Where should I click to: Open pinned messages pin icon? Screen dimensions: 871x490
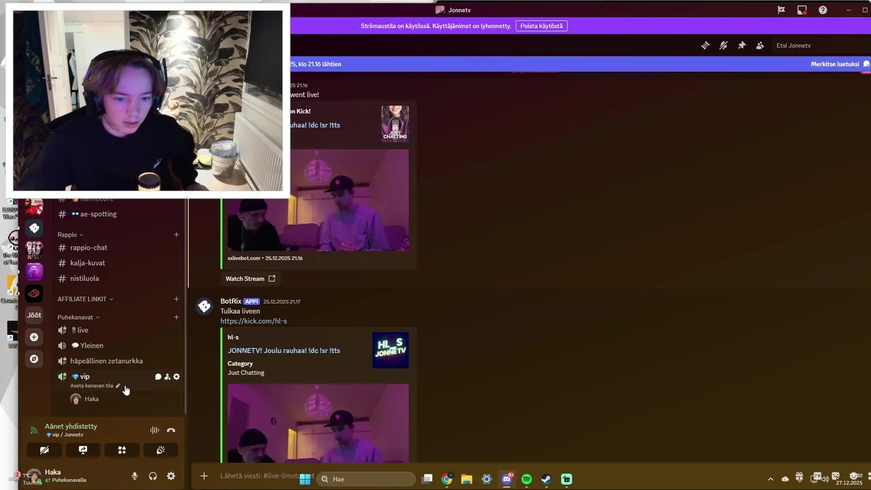point(742,46)
